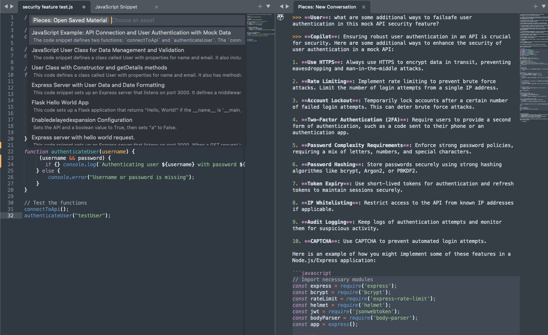Image resolution: width=548 pixels, height=335 pixels.
Task: Pick 'Express Server with User Data' asset
Action: click(x=137, y=88)
